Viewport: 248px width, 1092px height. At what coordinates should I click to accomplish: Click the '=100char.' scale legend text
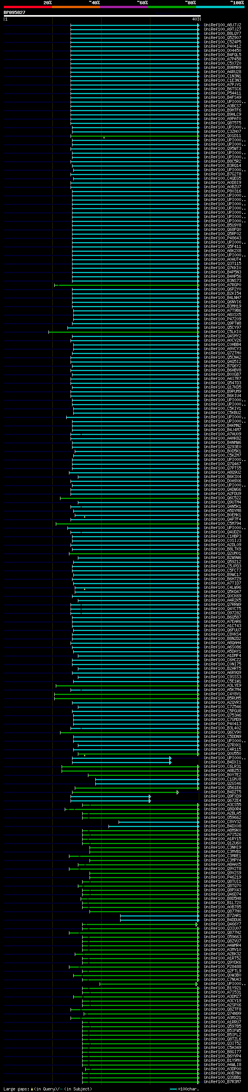[x=188, y=1089]
